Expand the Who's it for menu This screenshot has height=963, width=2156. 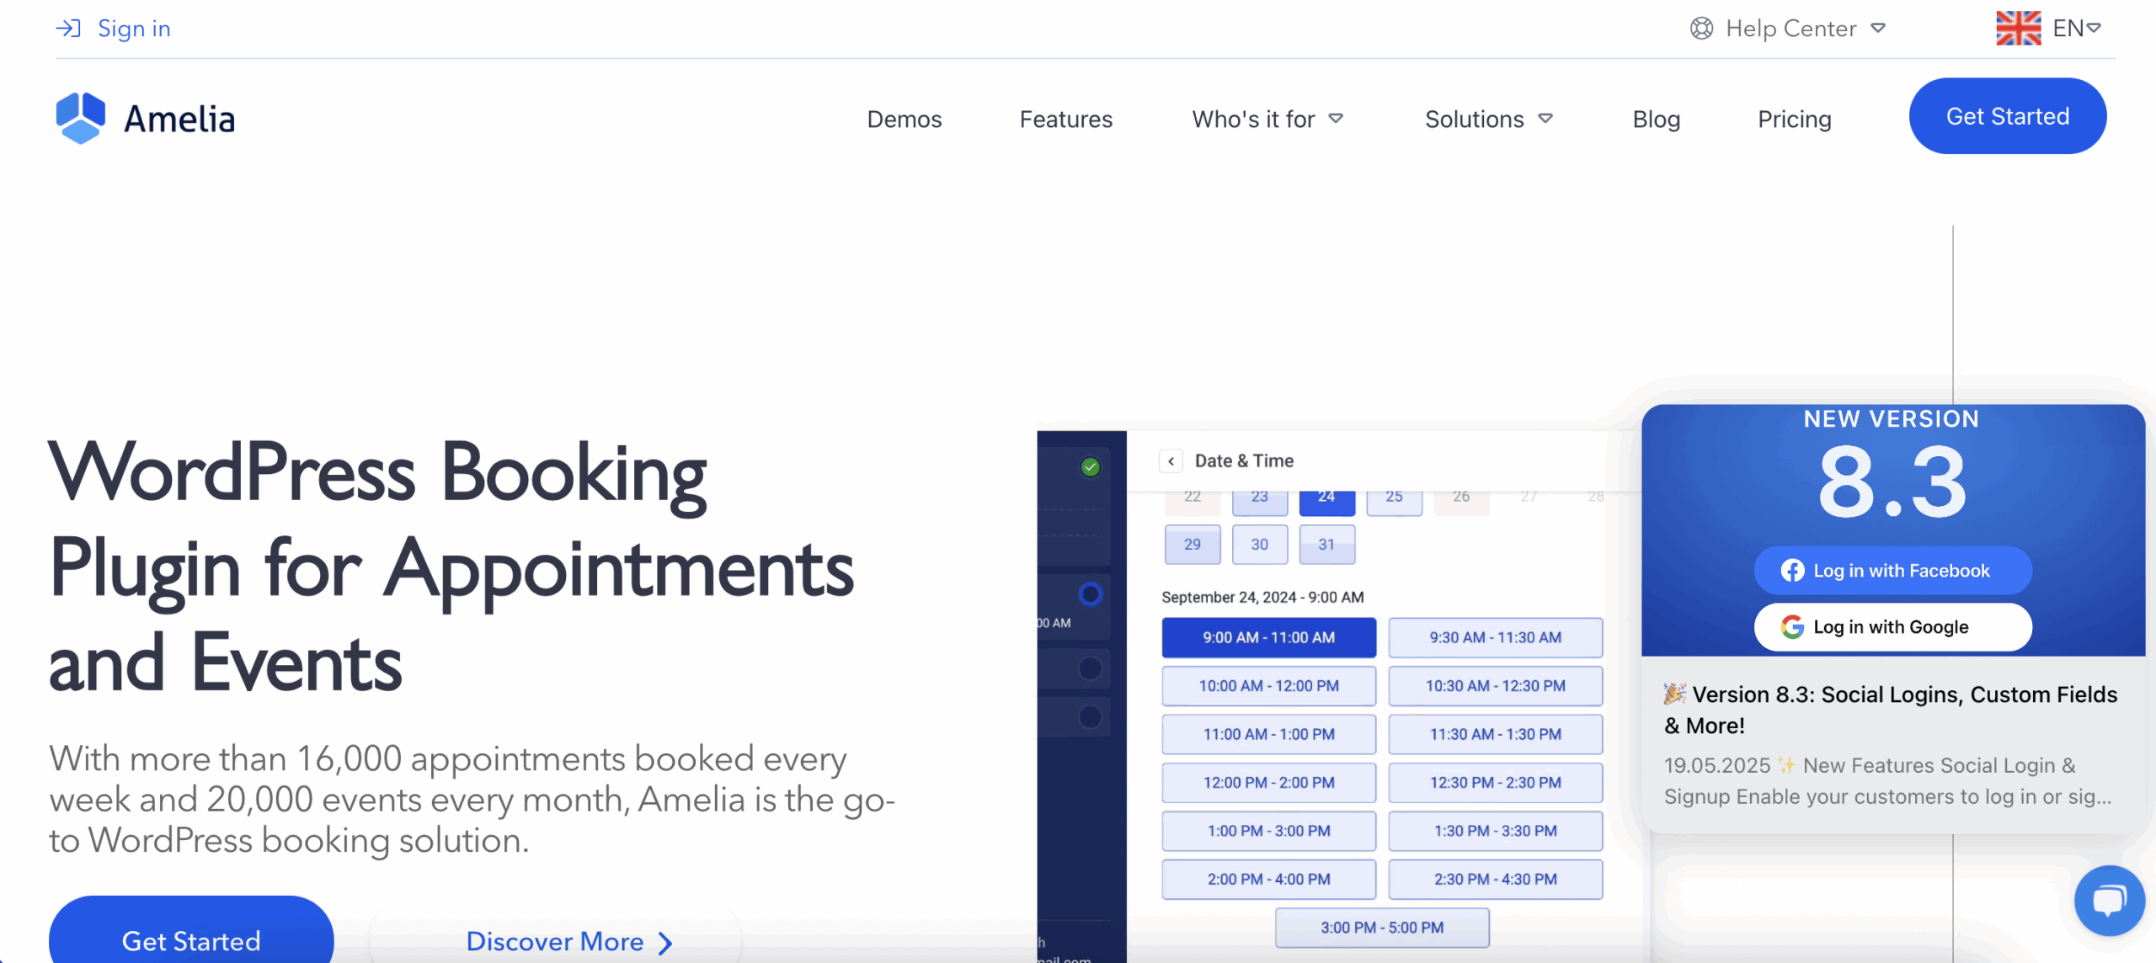[1267, 120]
